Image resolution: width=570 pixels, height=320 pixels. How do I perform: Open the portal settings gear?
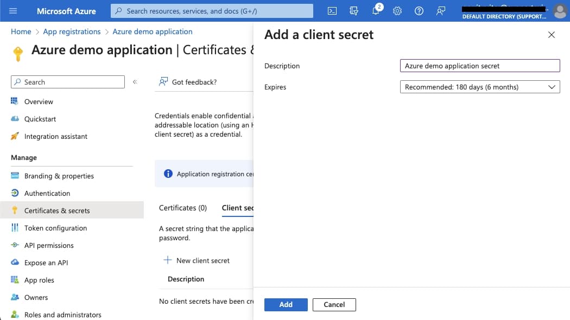click(x=397, y=11)
